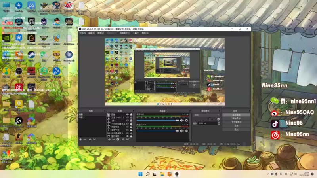Toggle visibility of the 文本 (GDI+) 2 source
This screenshot has height=178, width=317.
127,117
